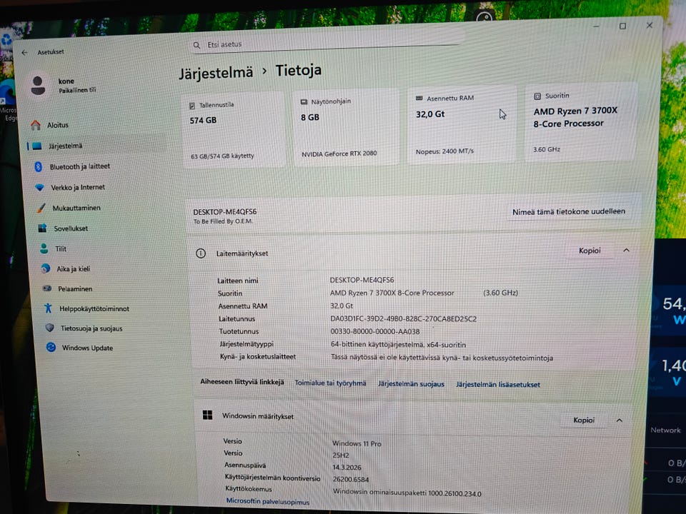Screen dimensions: 686x514
Task: Open Microsoftin palvelusopimus link
Action: [x=268, y=501]
